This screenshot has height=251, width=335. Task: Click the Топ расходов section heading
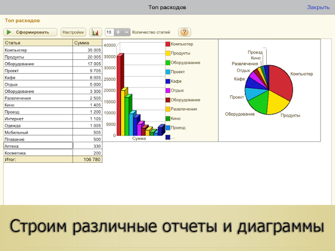coord(22,21)
